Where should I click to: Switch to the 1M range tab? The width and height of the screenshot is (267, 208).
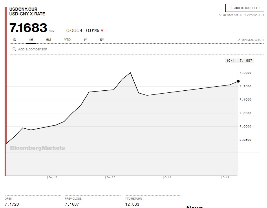click(x=31, y=40)
